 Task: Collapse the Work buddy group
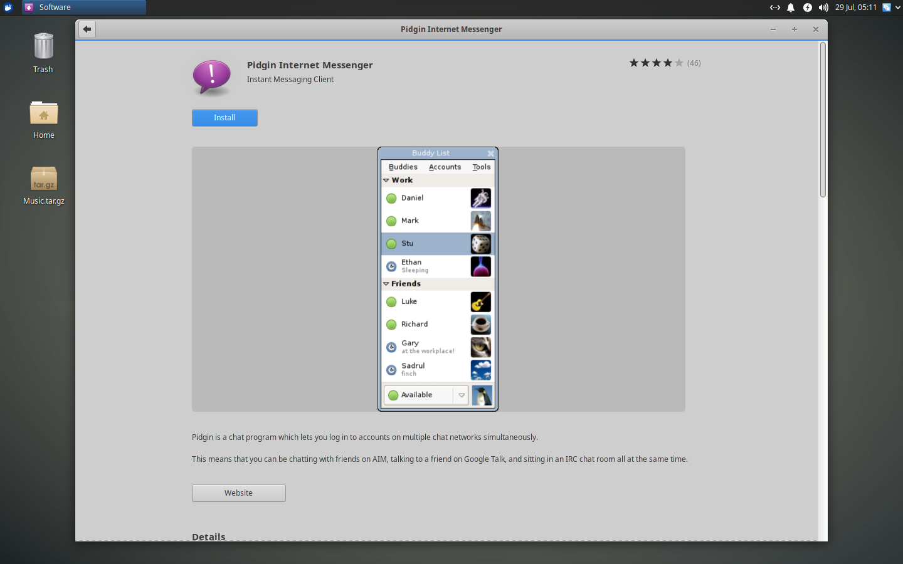pyautogui.click(x=386, y=180)
